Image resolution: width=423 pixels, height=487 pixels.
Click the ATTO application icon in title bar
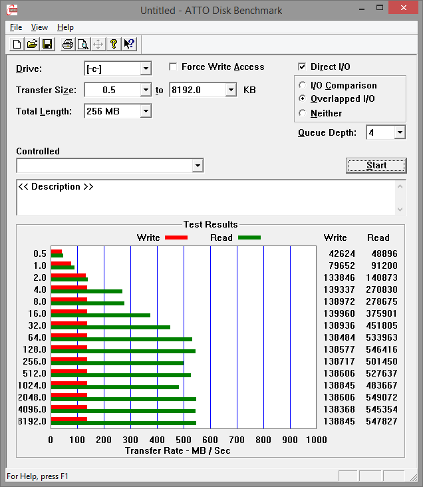tap(12, 10)
